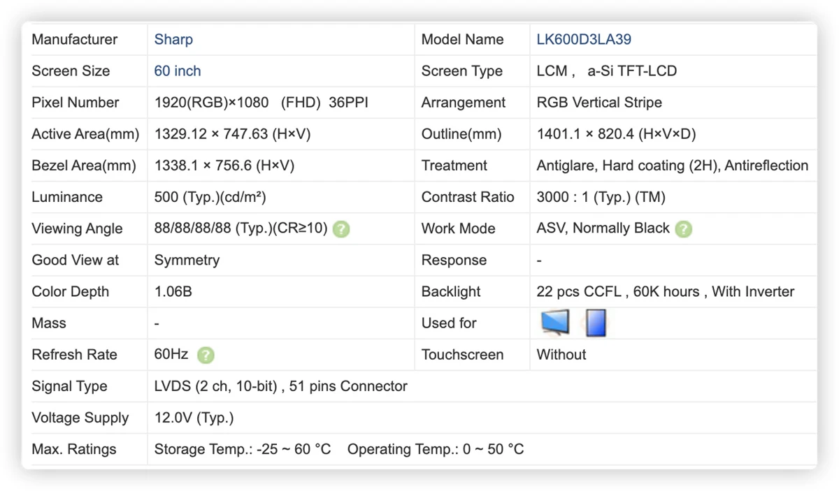Viewport: 839px width, 491px height.
Task: Select the Viewing Angle label
Action: pyautogui.click(x=77, y=228)
